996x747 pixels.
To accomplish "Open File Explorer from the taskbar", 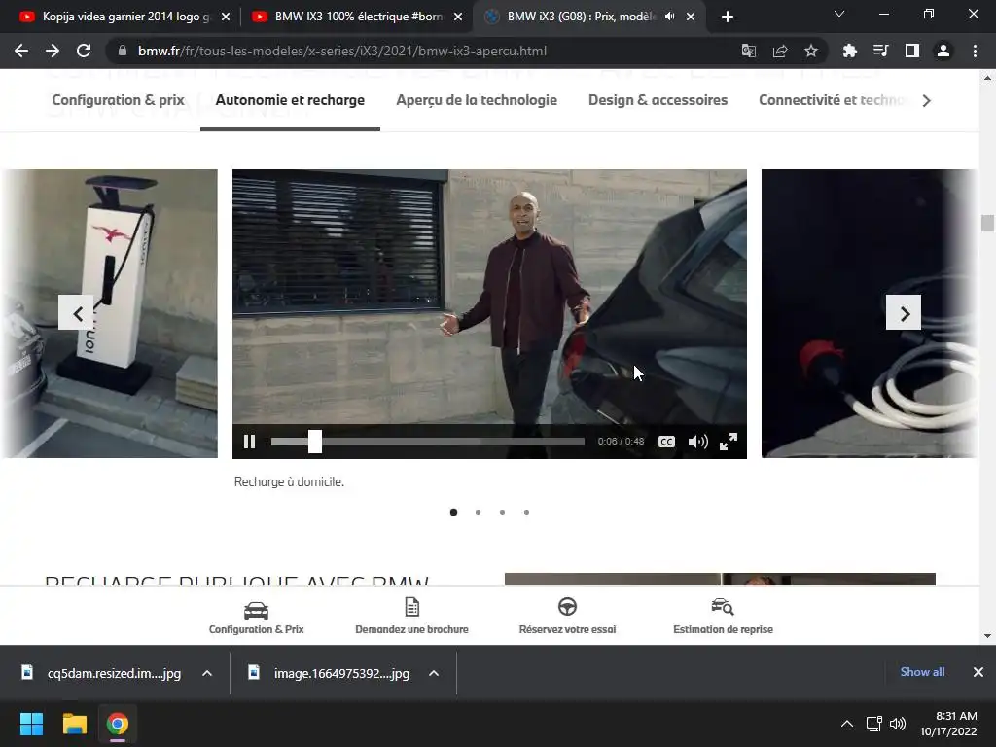I will point(74,724).
